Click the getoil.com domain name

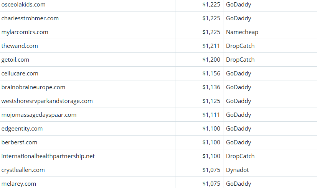[15, 60]
